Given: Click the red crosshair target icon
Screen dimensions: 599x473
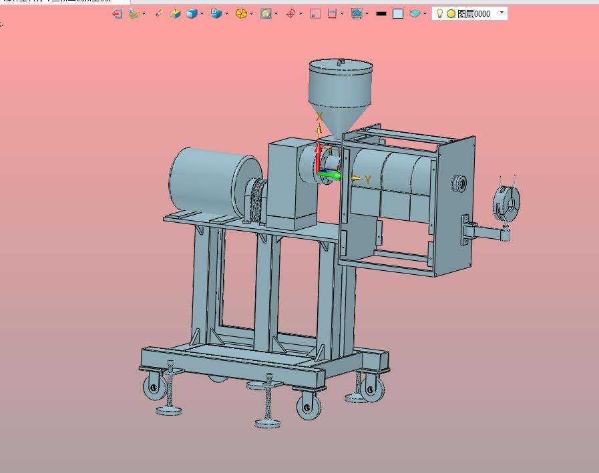Looking at the screenshot, I should pyautogui.click(x=290, y=14).
